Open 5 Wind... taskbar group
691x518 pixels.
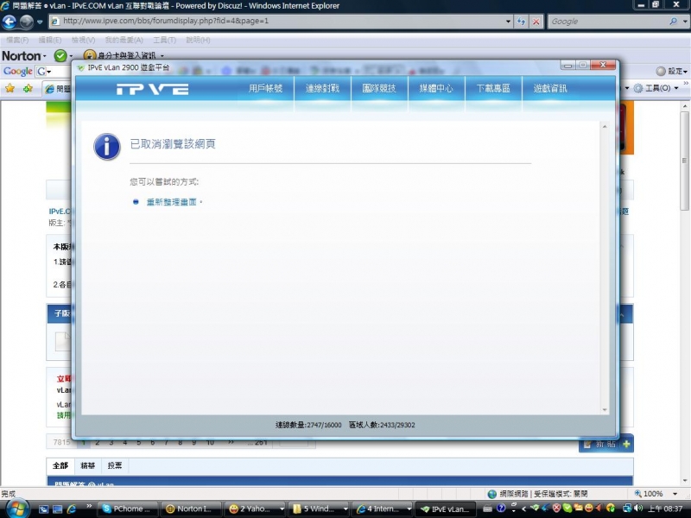tap(320, 509)
